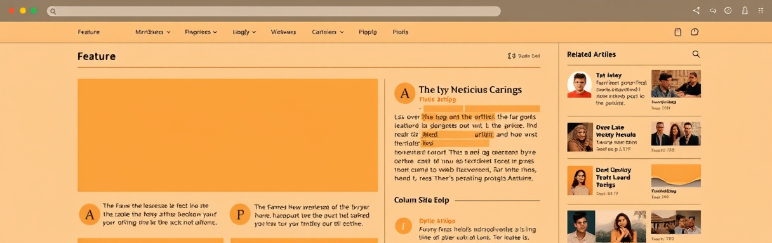The height and width of the screenshot is (243, 772).
Task: Open the shopping bag icon in the site navigation
Action: pyautogui.click(x=677, y=32)
